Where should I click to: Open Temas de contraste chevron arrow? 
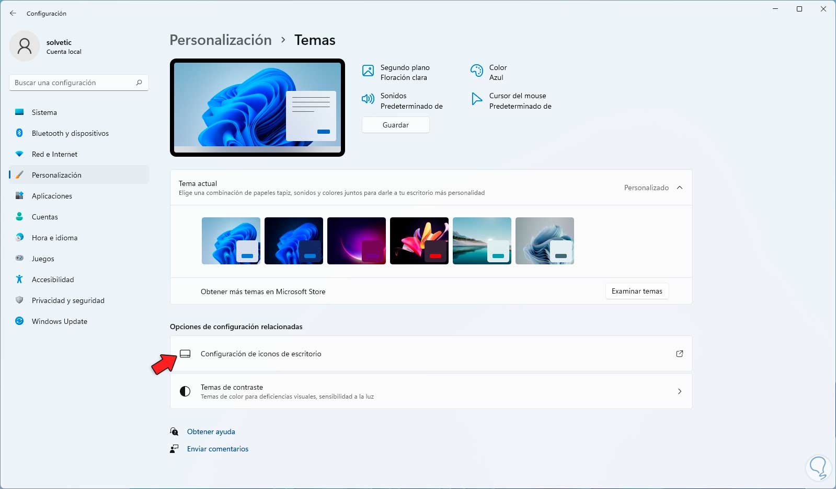pyautogui.click(x=680, y=391)
